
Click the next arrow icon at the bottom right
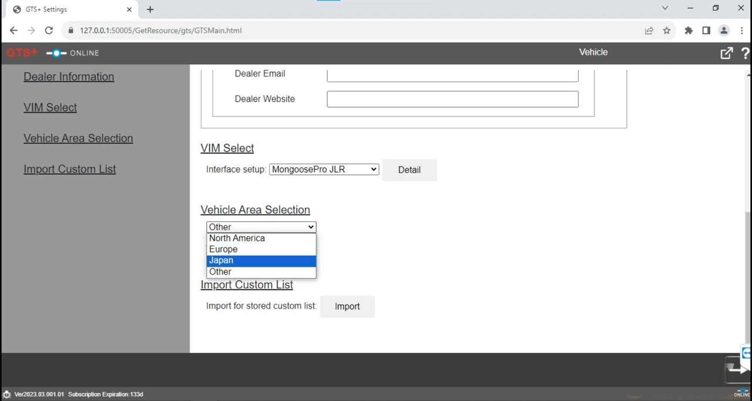738,370
